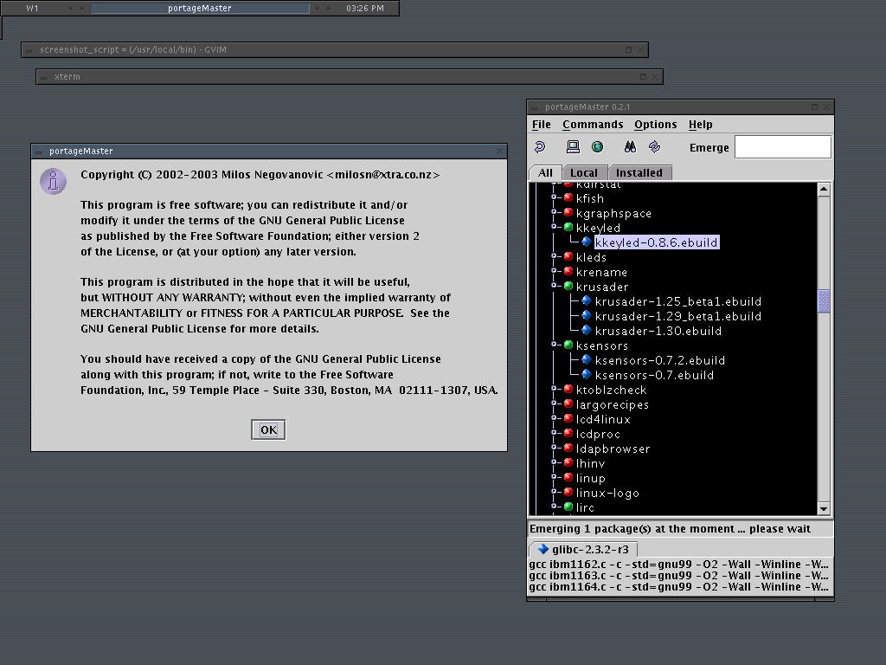Screen dimensions: 886x665
Task: Click the info icon in the copyright dialog
Action: 53,182
